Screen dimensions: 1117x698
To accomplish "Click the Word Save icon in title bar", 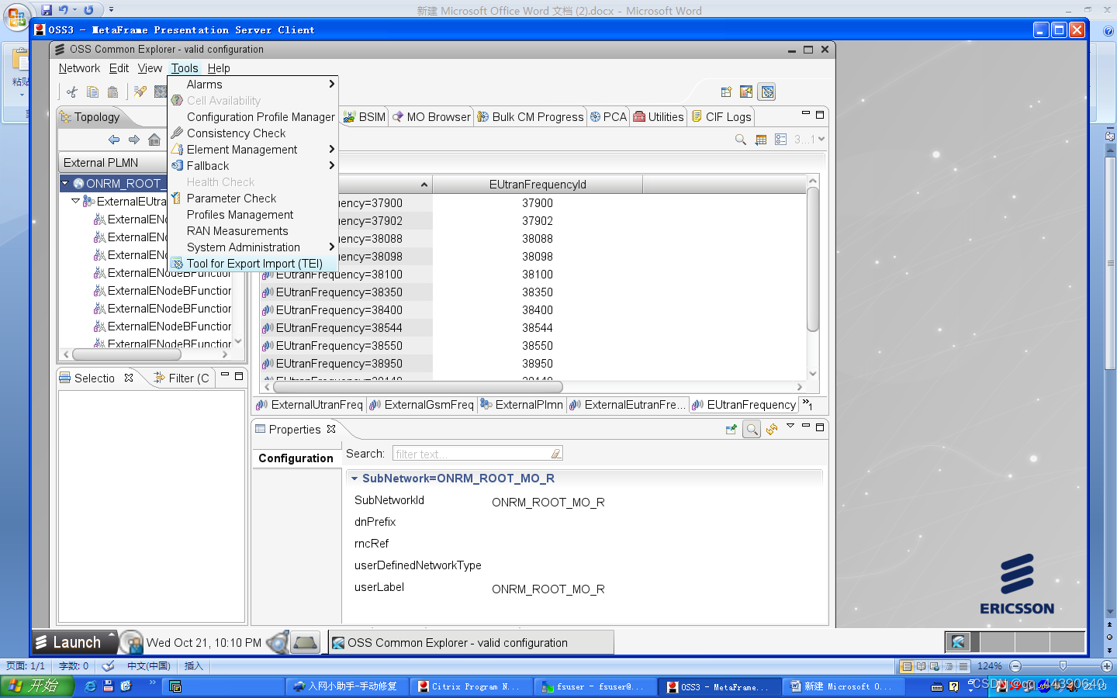I will 47,10.
